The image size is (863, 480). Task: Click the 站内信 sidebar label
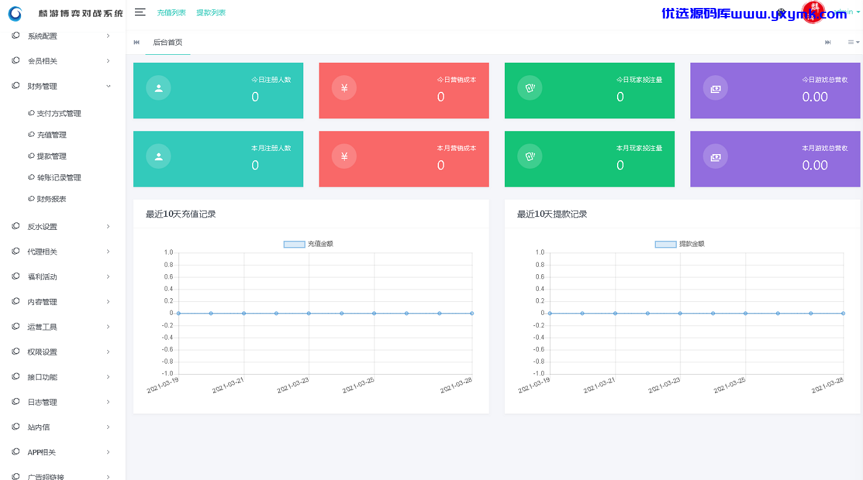tap(39, 427)
